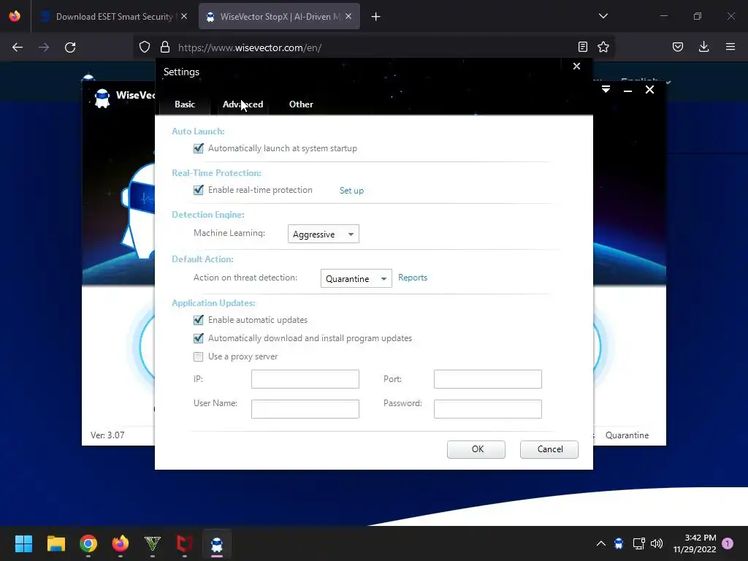
Task: Open notification center badge
Action: [728, 543]
